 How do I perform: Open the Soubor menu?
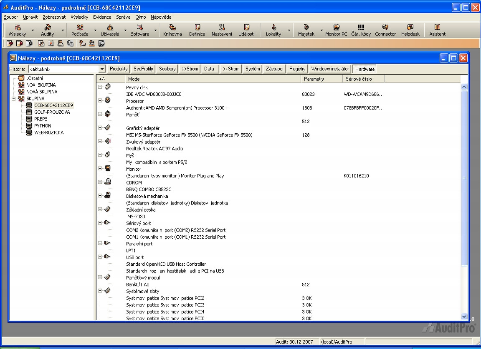tap(11, 17)
